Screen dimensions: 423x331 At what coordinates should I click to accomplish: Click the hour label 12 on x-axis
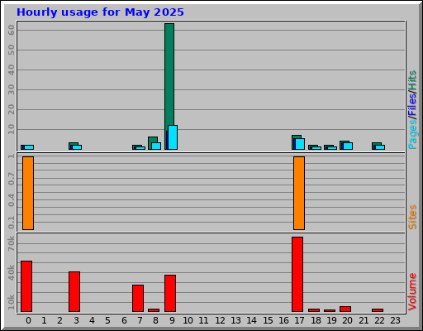pyautogui.click(x=220, y=320)
